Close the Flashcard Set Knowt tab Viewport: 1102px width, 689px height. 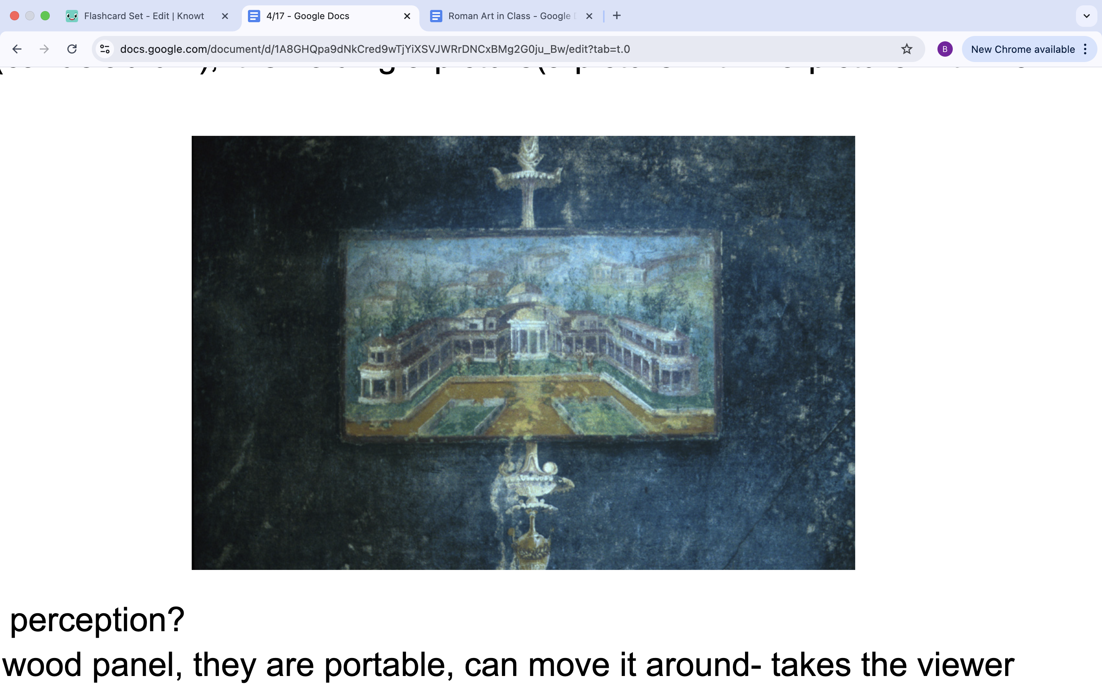pos(225,16)
